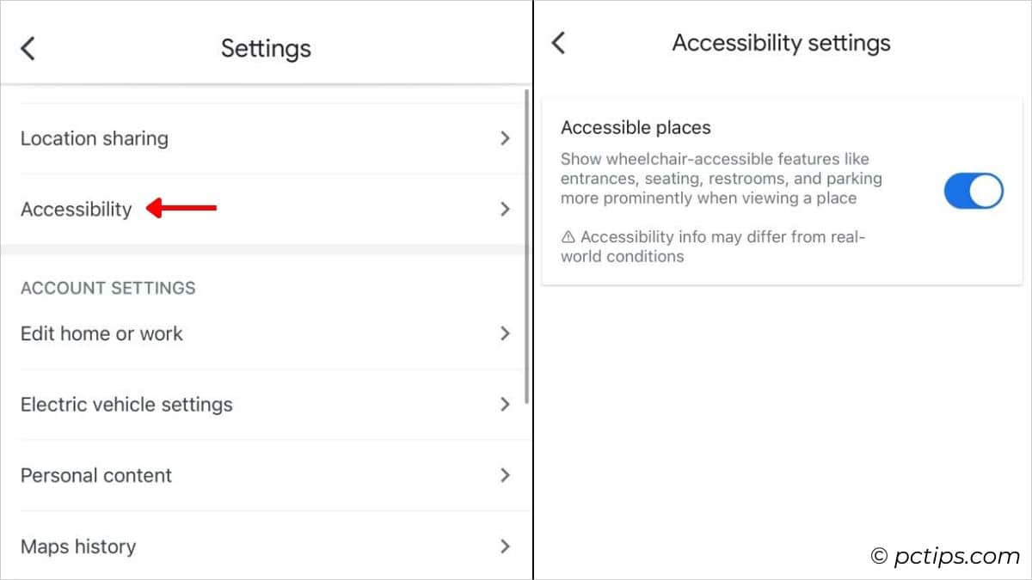Expand the Personal content chevron

[507, 475]
